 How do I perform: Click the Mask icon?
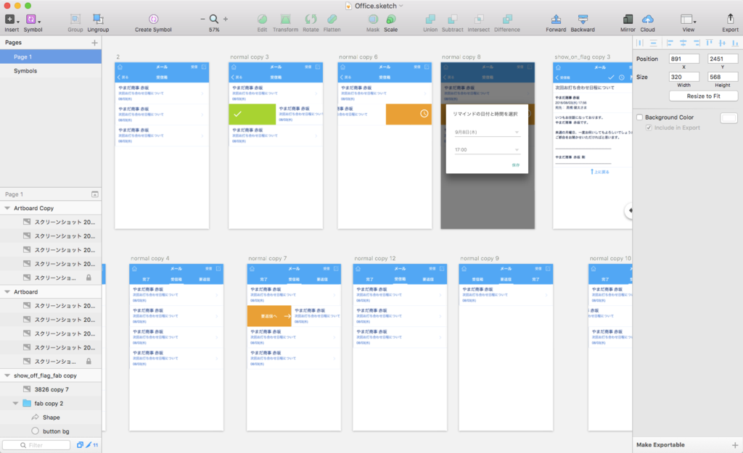pyautogui.click(x=373, y=19)
